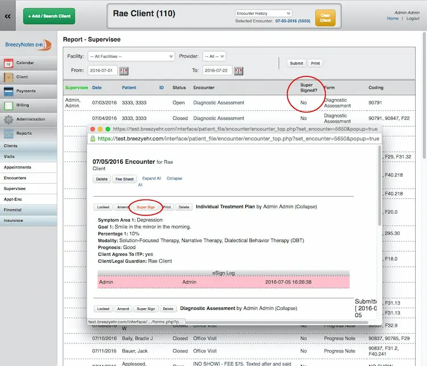This screenshot has width=427, height=366.
Task: Click the Logout link
Action: (413, 19)
